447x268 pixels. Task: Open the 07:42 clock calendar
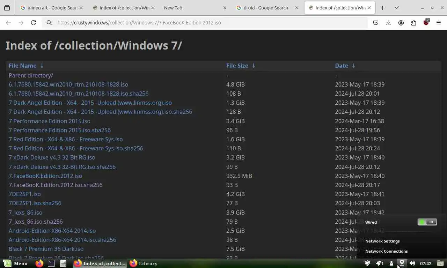426,263
